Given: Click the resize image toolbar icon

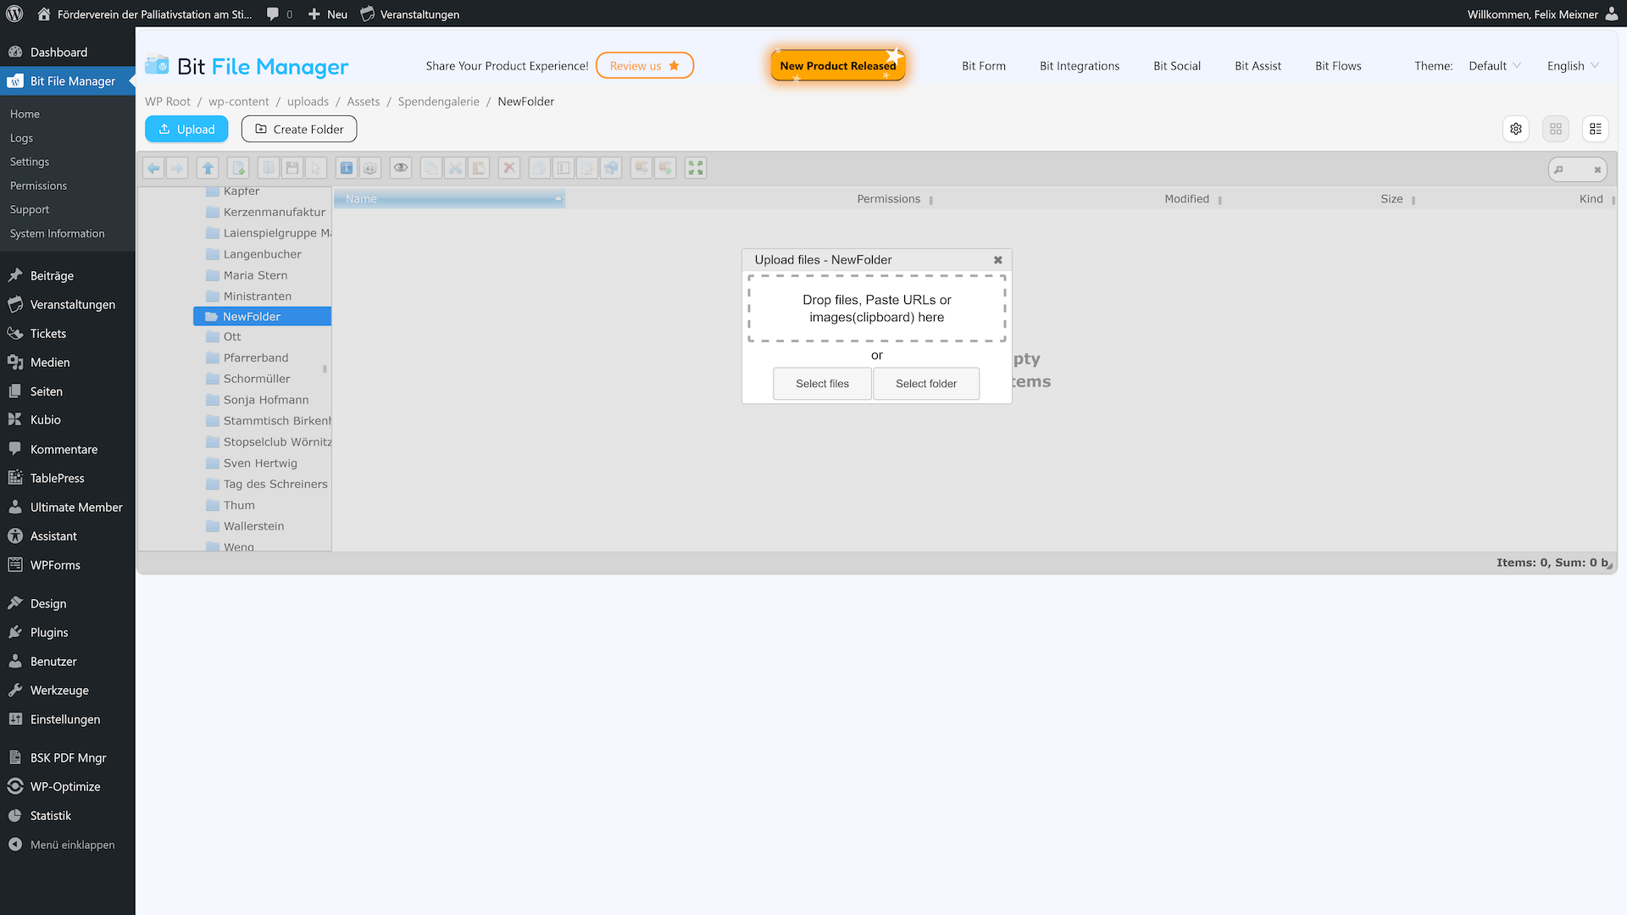Looking at the screenshot, I should point(611,168).
